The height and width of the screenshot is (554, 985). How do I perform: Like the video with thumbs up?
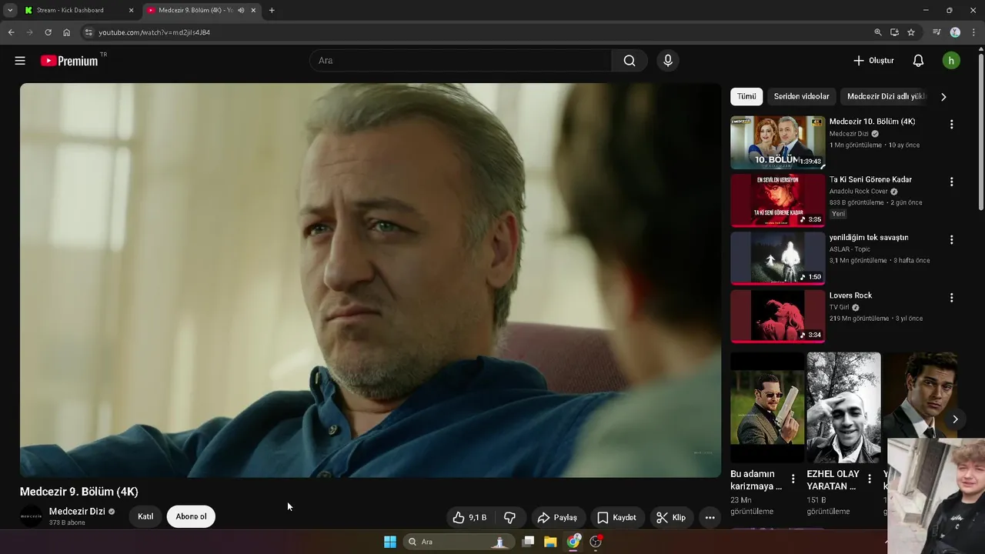pyautogui.click(x=470, y=517)
